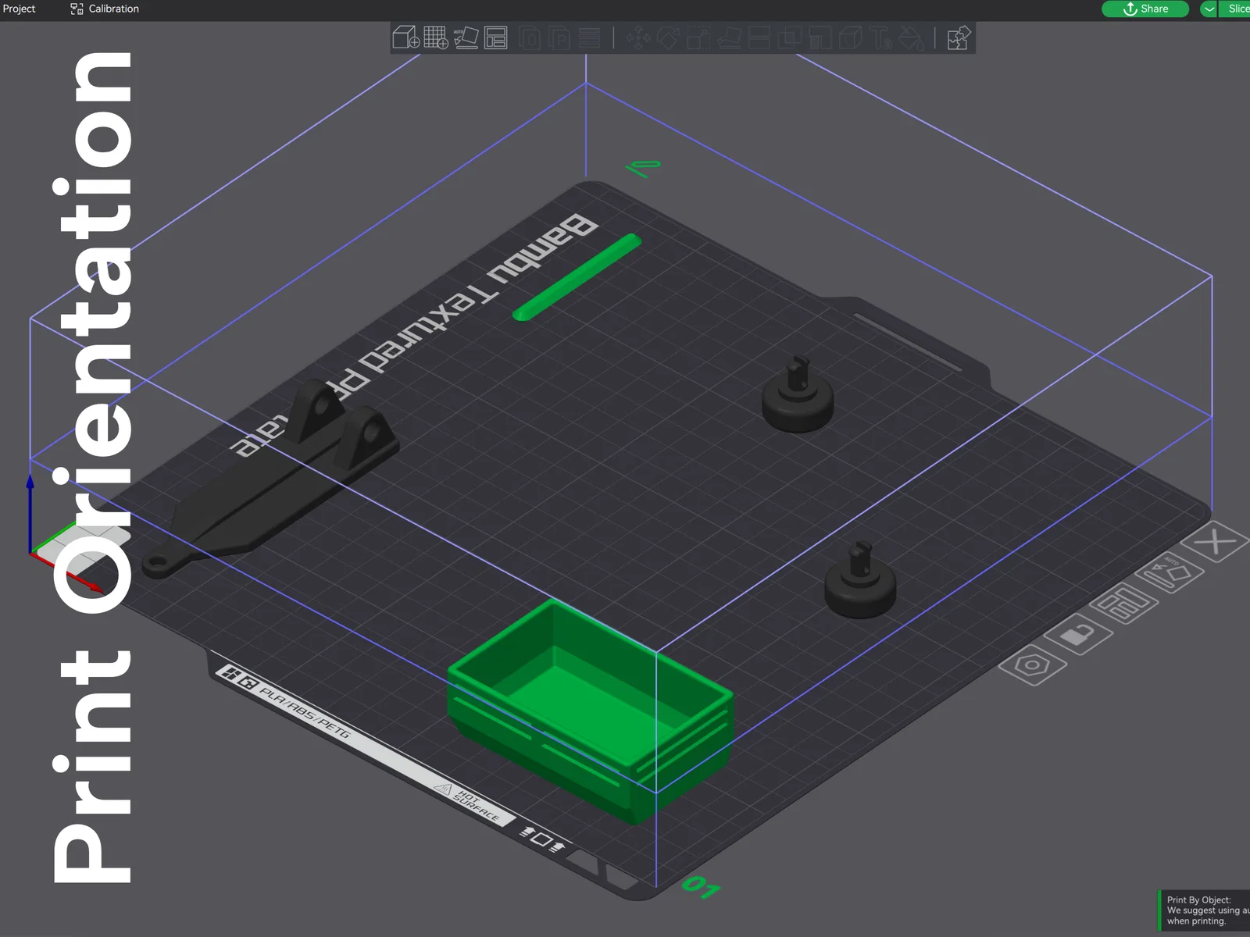Select the Cut tool

tap(759, 37)
